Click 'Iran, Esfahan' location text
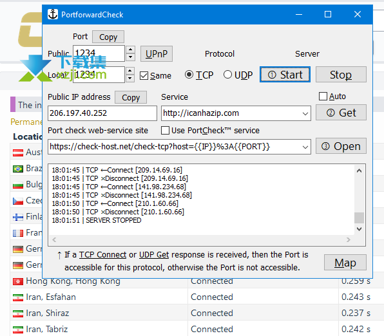384x336 pixels. (51, 297)
